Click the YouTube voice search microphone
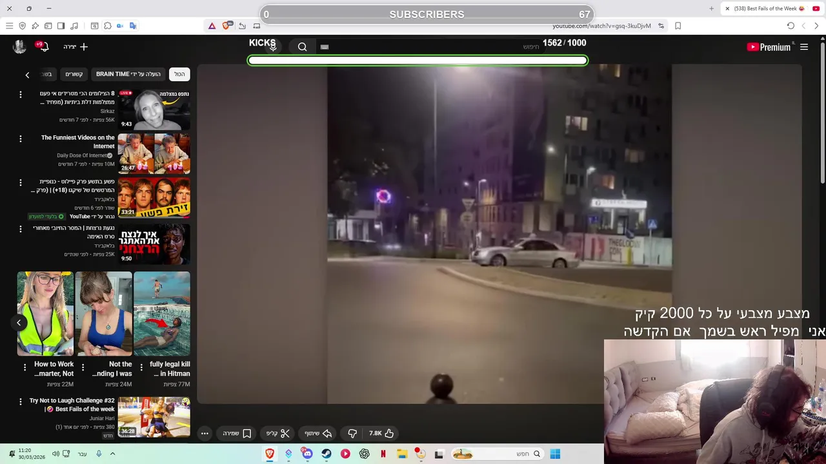 [273, 46]
